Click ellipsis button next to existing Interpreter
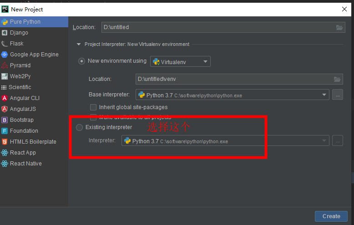This screenshot has width=354, height=225. (x=338, y=140)
